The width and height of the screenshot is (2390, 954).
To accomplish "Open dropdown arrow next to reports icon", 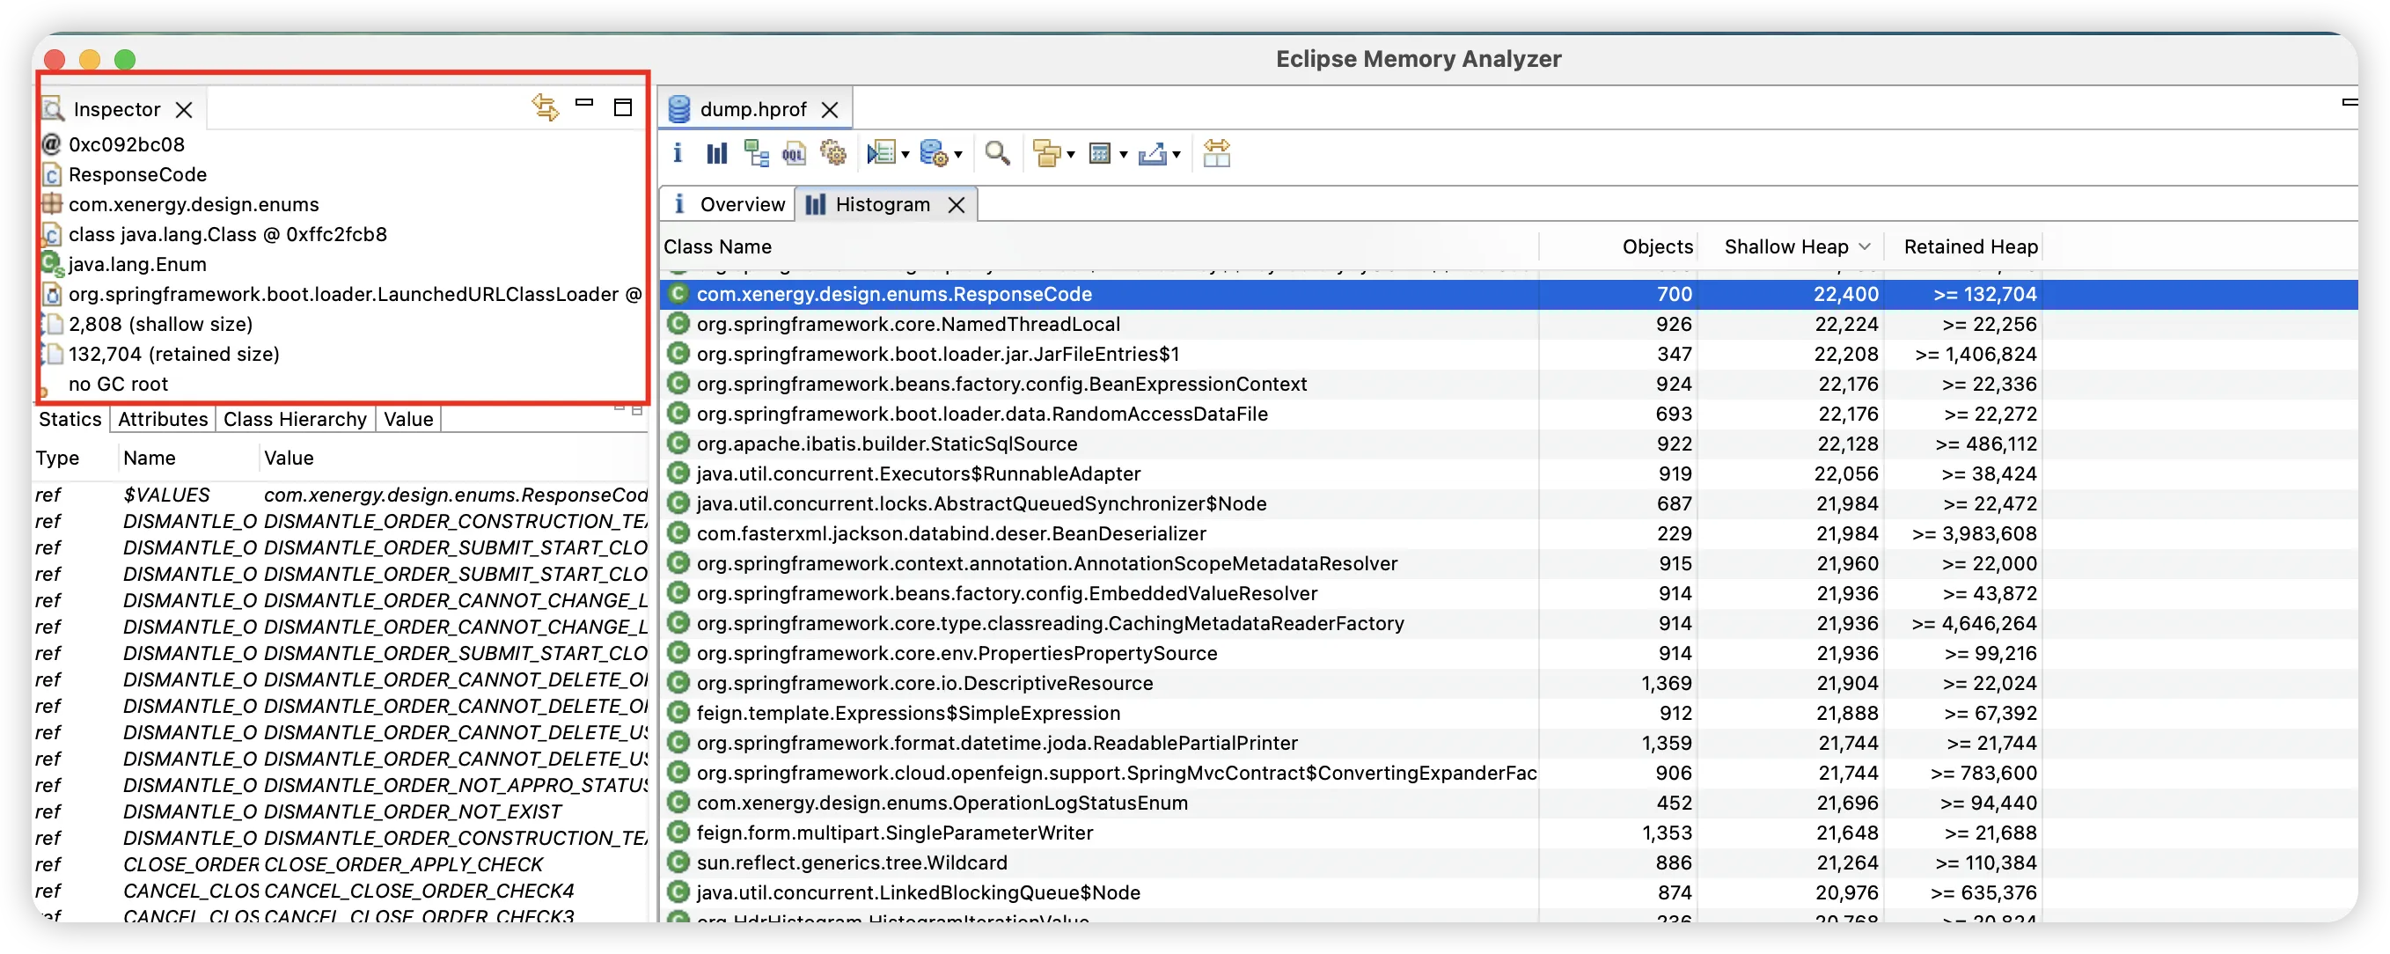I will [x=905, y=155].
